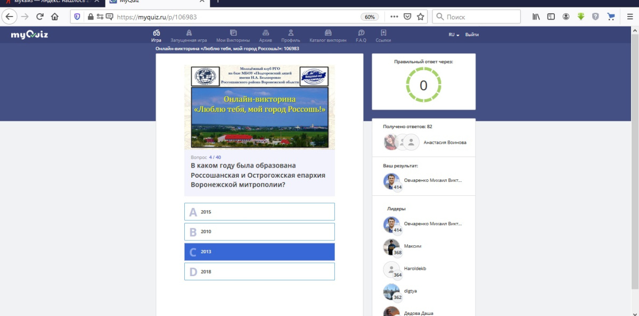
Task: Go to Запущенная игра
Action: pos(189,36)
